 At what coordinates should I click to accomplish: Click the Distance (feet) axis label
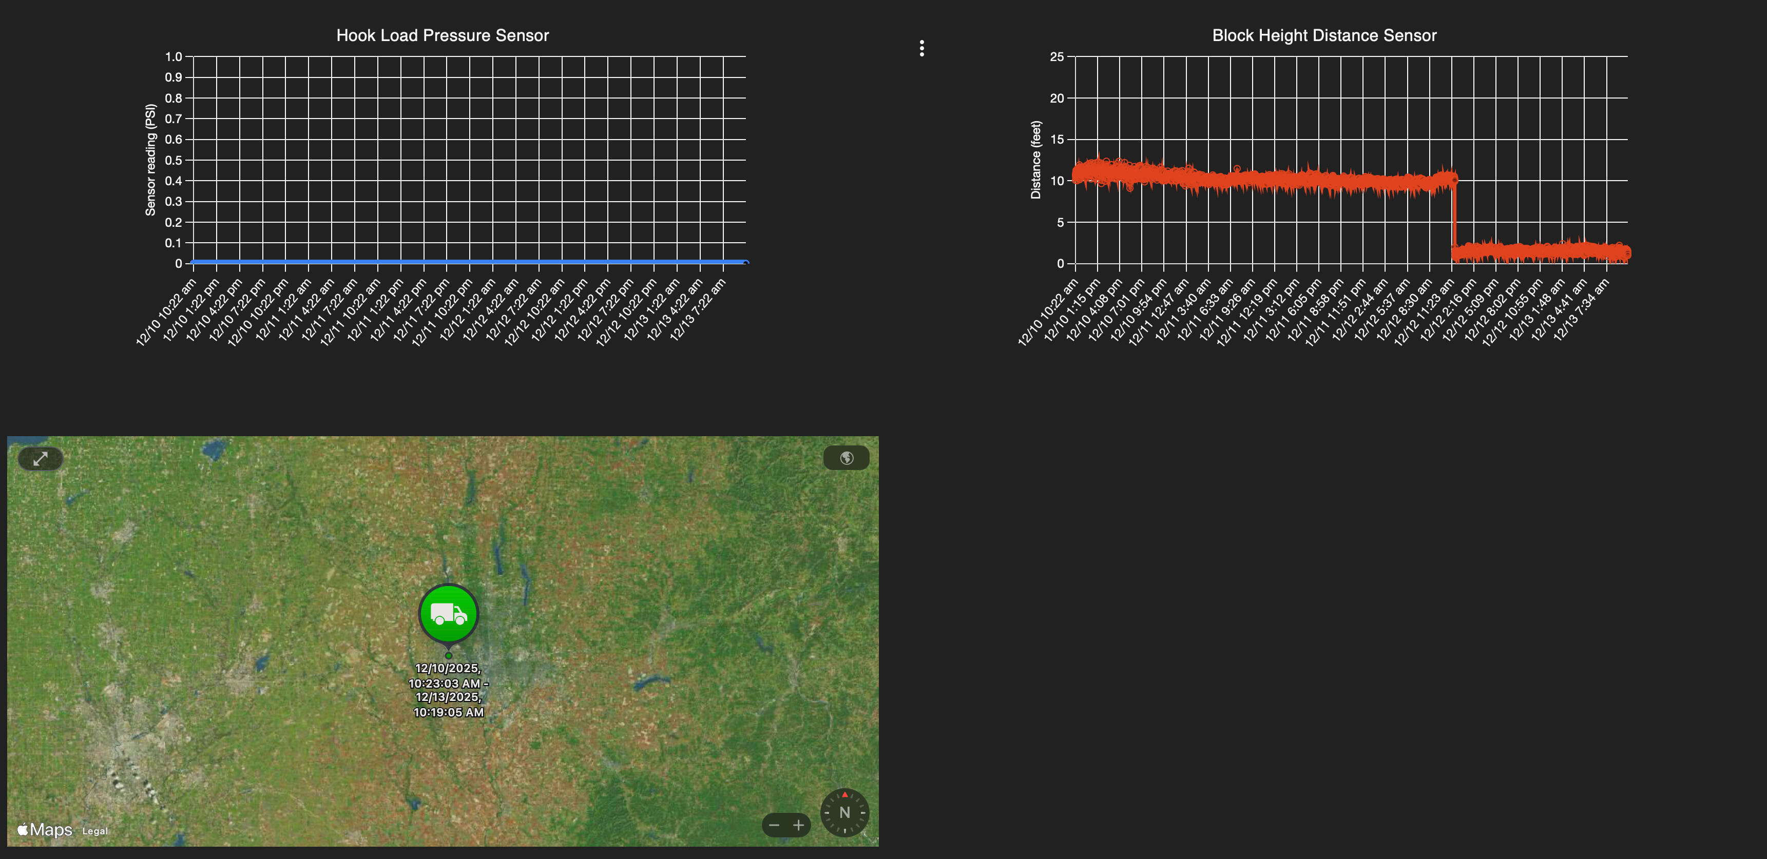click(x=1036, y=160)
